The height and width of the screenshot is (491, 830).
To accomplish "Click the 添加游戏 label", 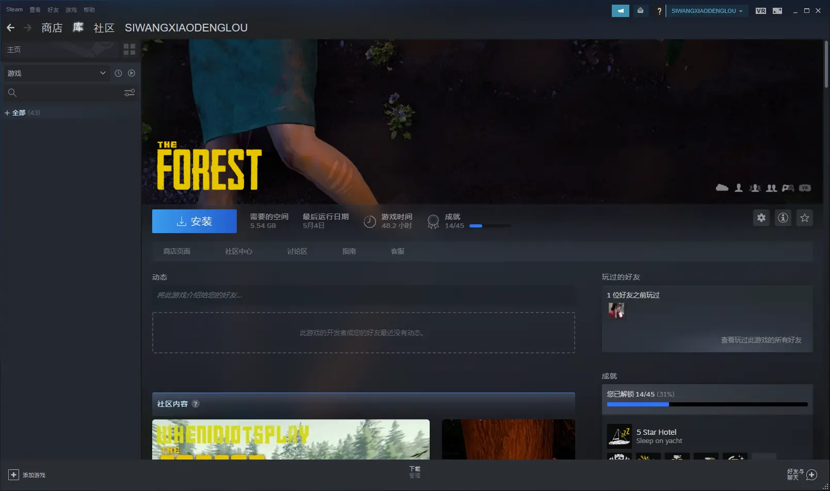I will [34, 475].
